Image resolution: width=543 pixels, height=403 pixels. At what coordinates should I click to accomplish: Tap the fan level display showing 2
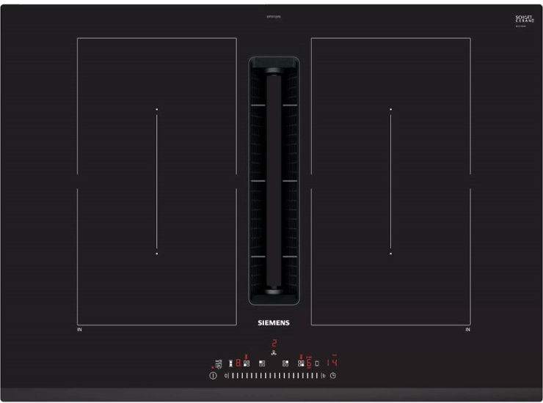coord(273,343)
